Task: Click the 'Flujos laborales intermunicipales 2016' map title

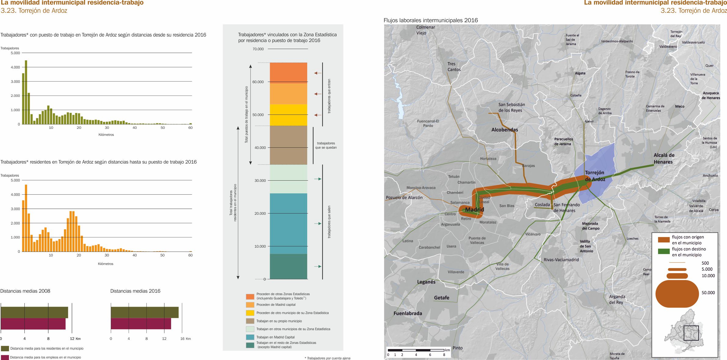Action: (x=430, y=20)
